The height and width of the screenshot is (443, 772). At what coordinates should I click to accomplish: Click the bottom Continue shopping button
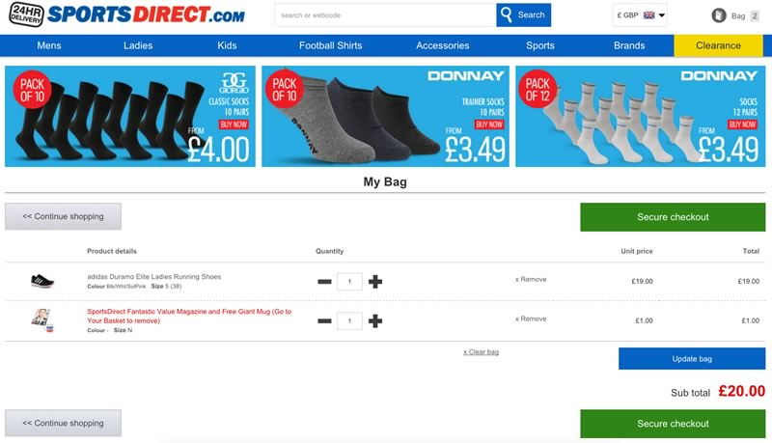[x=63, y=423]
